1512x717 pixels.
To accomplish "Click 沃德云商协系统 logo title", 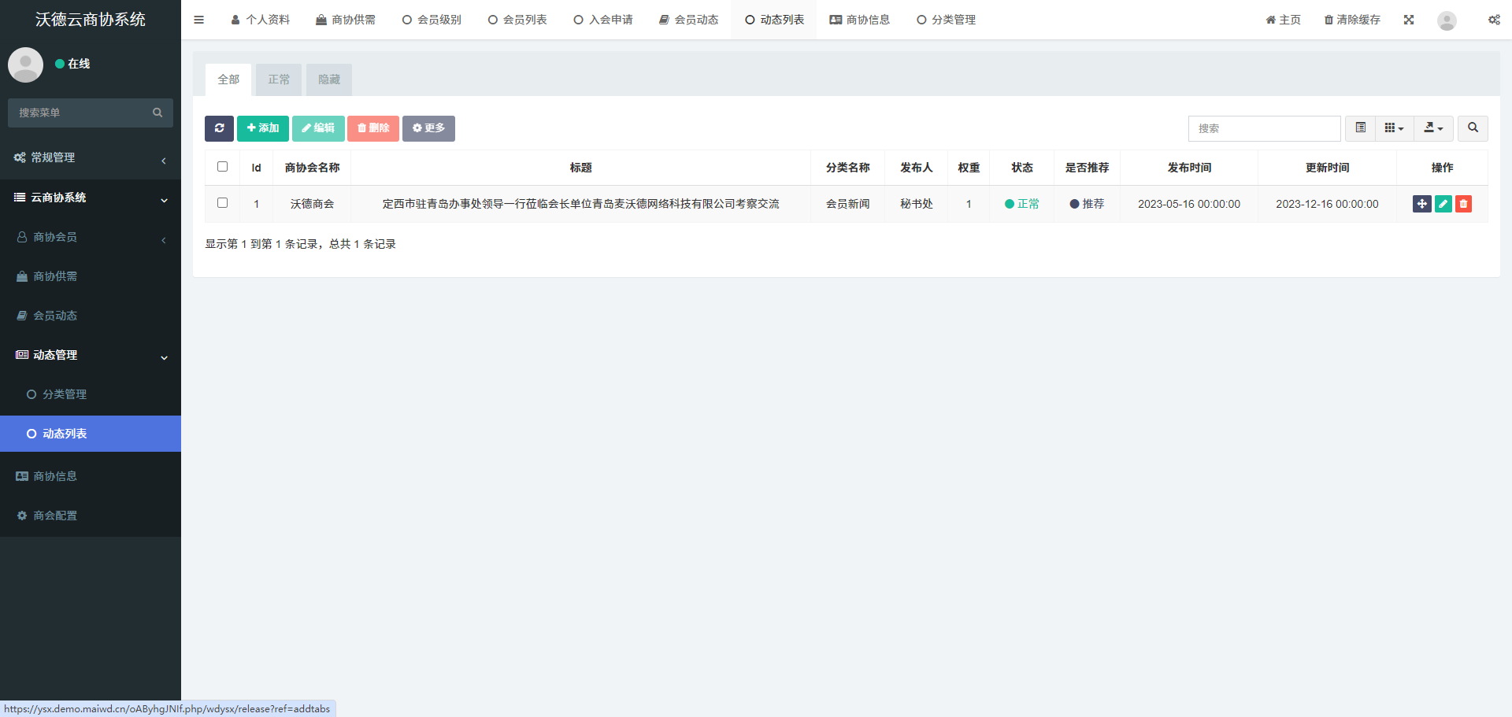I will 91,20.
